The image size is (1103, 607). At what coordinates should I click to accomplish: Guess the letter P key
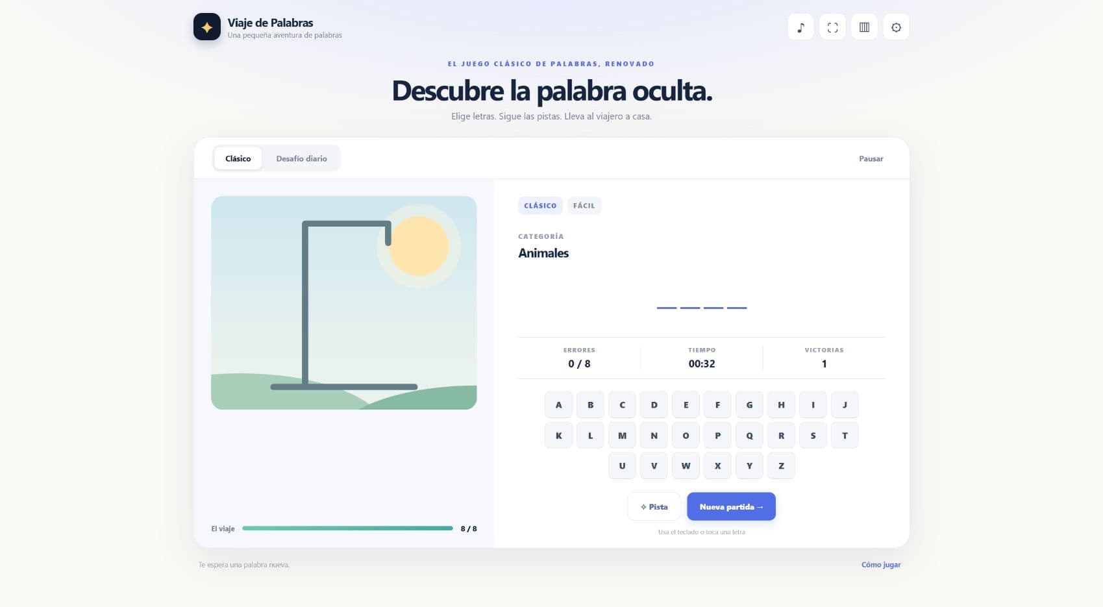click(717, 435)
